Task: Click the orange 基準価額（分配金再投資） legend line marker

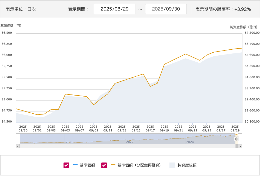Action: pyautogui.click(x=113, y=165)
